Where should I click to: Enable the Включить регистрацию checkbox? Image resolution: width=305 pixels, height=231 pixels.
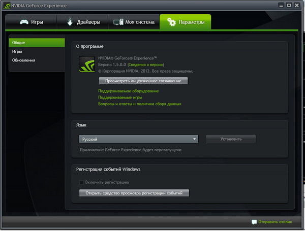(x=81, y=182)
